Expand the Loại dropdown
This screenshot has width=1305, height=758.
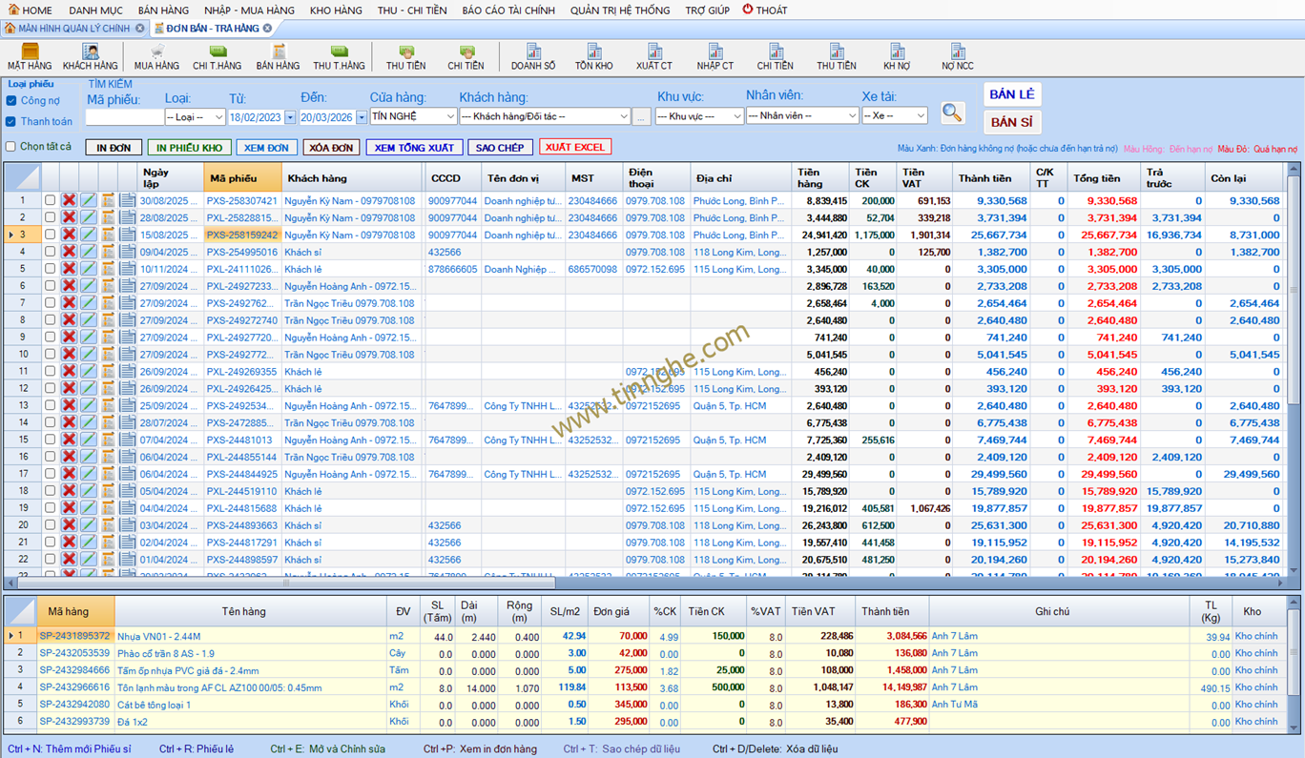(195, 116)
